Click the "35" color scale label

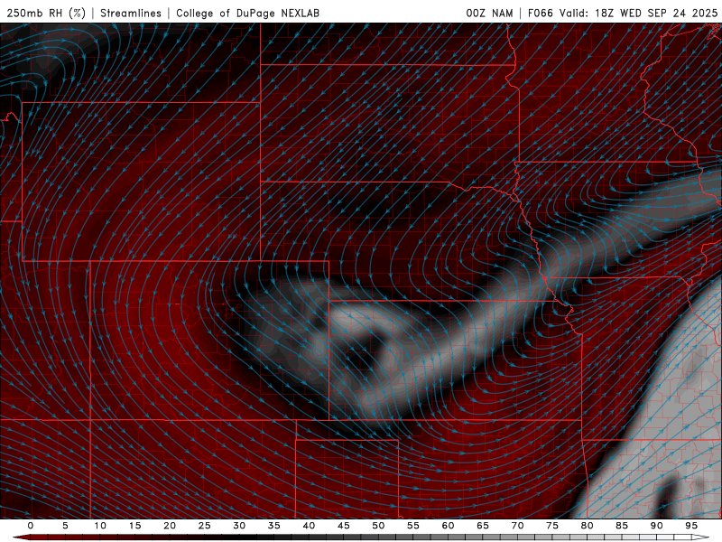[x=274, y=526]
